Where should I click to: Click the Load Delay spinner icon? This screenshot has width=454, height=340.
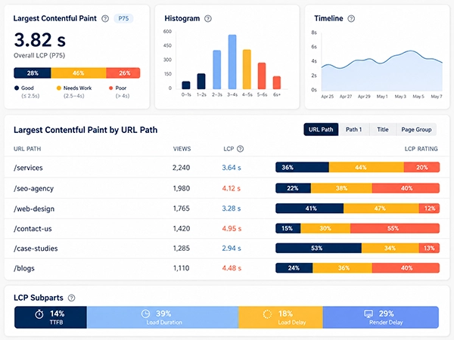point(267,314)
